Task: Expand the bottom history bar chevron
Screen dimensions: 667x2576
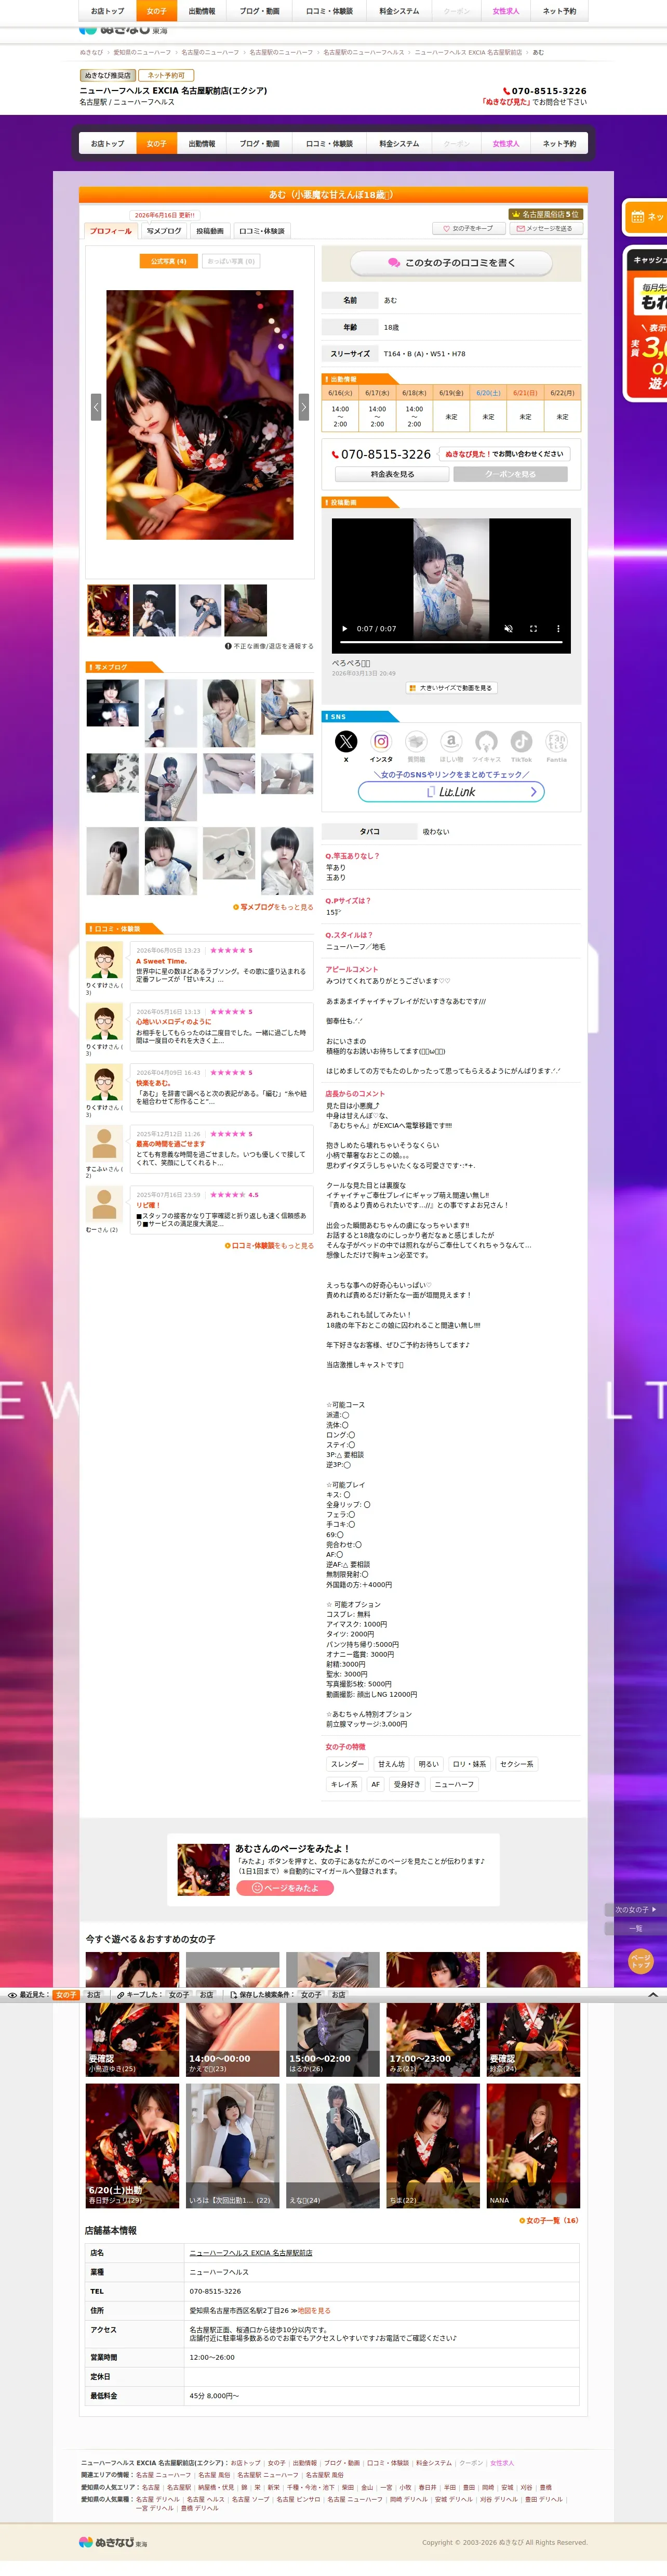Action: 653,1994
